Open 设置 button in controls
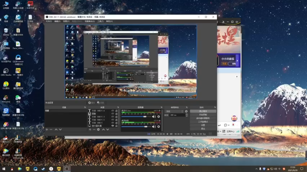 203,125
